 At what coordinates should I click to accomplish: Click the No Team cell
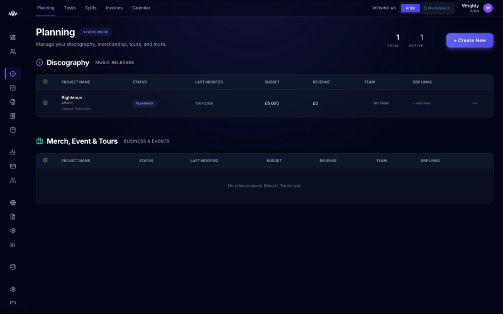(x=382, y=103)
